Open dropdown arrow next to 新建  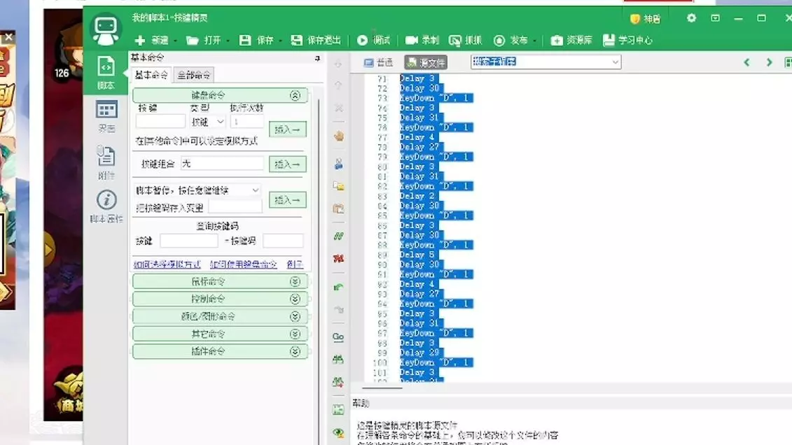[x=175, y=41]
